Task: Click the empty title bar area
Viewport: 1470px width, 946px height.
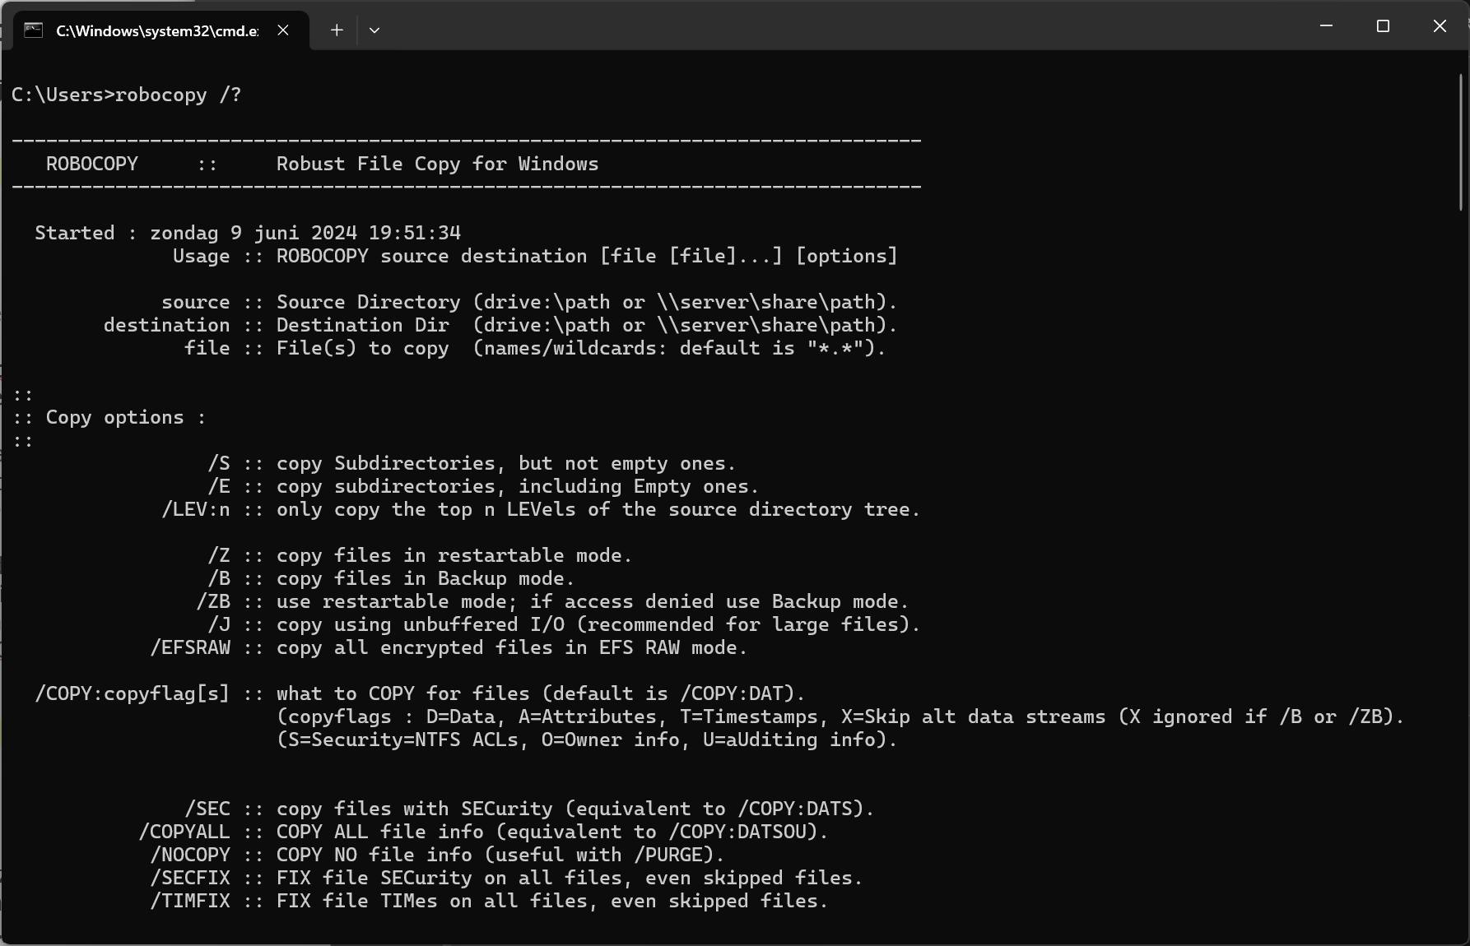Action: [x=823, y=26]
